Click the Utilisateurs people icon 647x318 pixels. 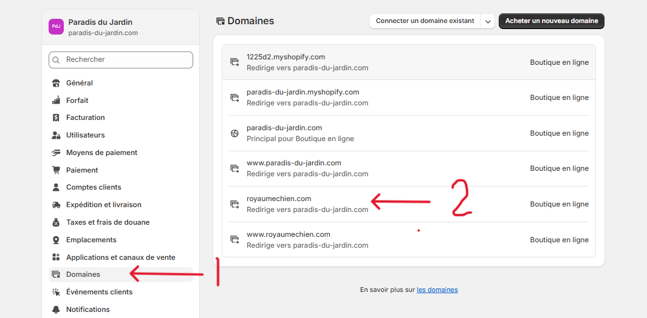(56, 135)
